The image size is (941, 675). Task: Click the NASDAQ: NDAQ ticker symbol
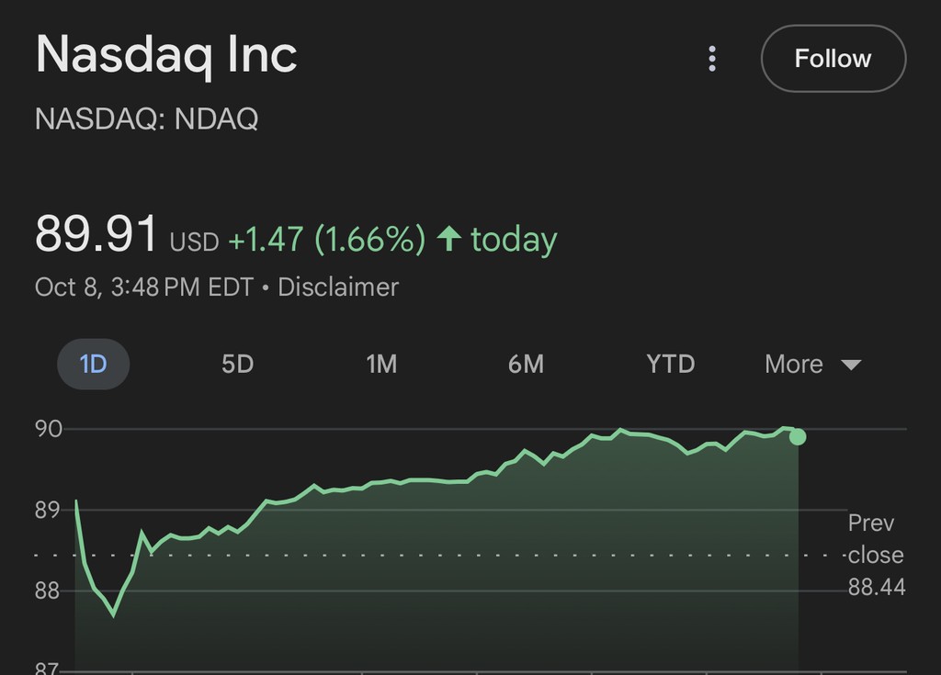[147, 118]
